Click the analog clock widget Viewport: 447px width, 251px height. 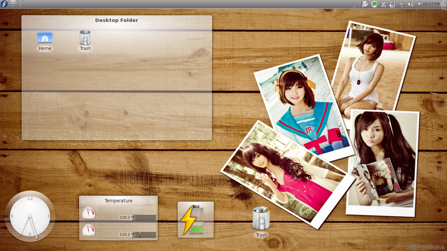click(x=30, y=216)
